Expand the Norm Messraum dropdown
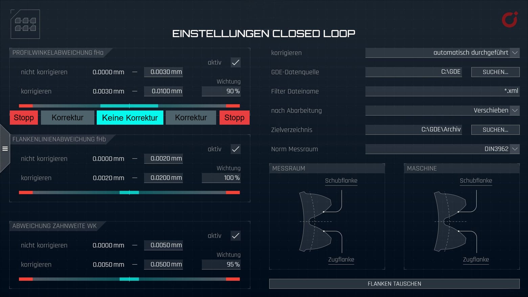Screen dimensions: 528x297 tap(442, 149)
